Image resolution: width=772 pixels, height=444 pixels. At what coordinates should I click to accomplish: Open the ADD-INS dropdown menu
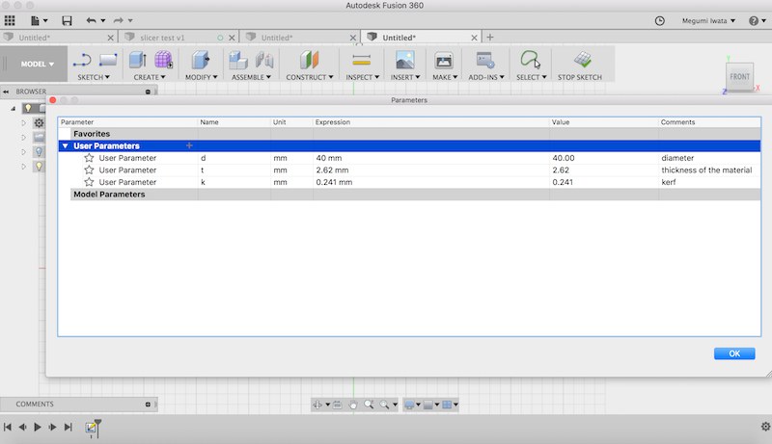[486, 77]
